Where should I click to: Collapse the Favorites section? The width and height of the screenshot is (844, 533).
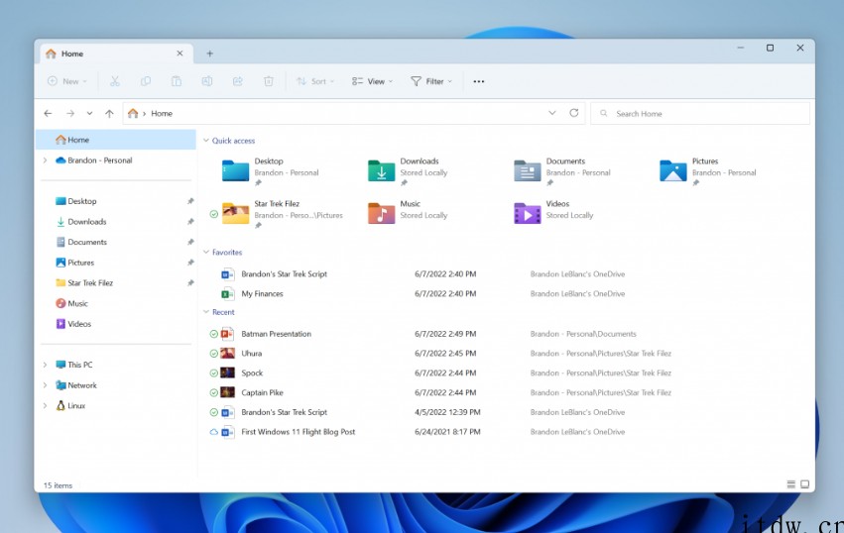click(205, 252)
